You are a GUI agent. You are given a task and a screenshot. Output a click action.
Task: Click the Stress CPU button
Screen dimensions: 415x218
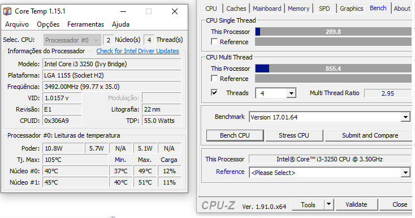click(x=294, y=135)
